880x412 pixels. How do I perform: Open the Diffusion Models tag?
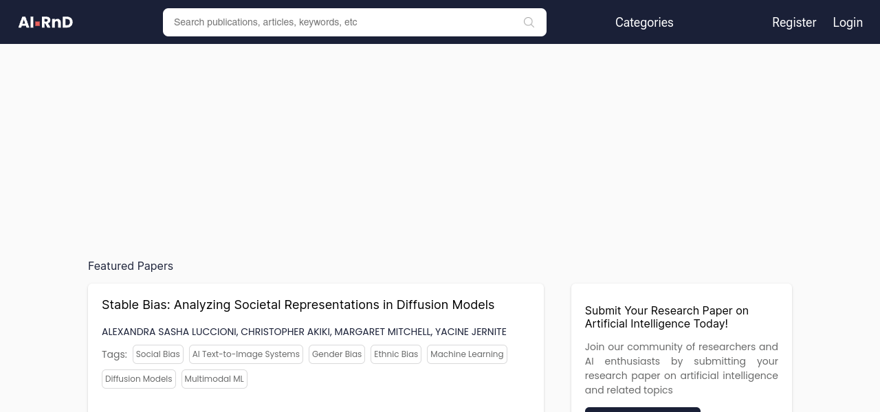click(x=139, y=379)
